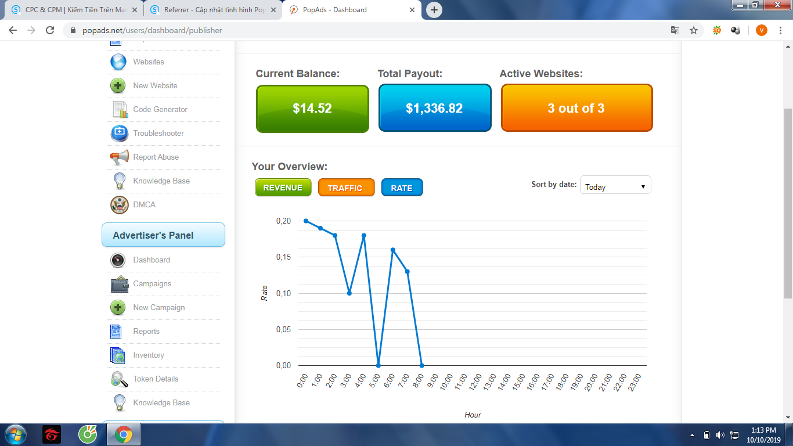Bookmark this page with the star icon
Viewport: 793px width, 446px height.
(694, 30)
